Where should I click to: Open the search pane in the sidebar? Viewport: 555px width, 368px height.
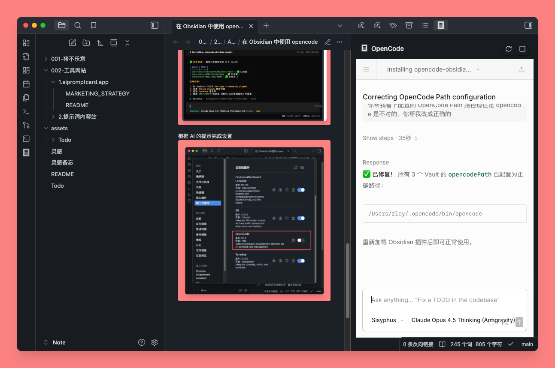point(78,25)
